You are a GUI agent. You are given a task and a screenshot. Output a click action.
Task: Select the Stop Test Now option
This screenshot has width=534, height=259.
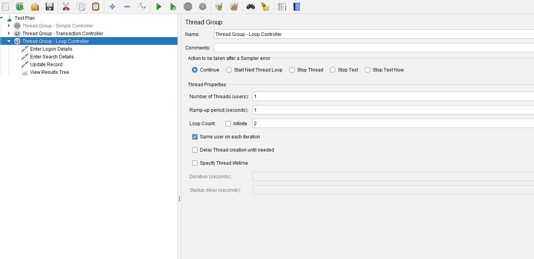click(367, 70)
